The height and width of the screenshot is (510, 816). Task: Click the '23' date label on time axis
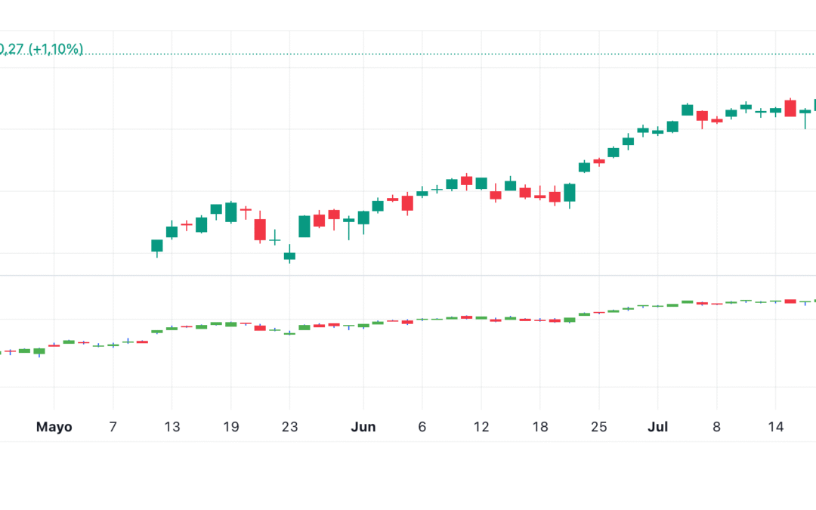click(x=290, y=427)
